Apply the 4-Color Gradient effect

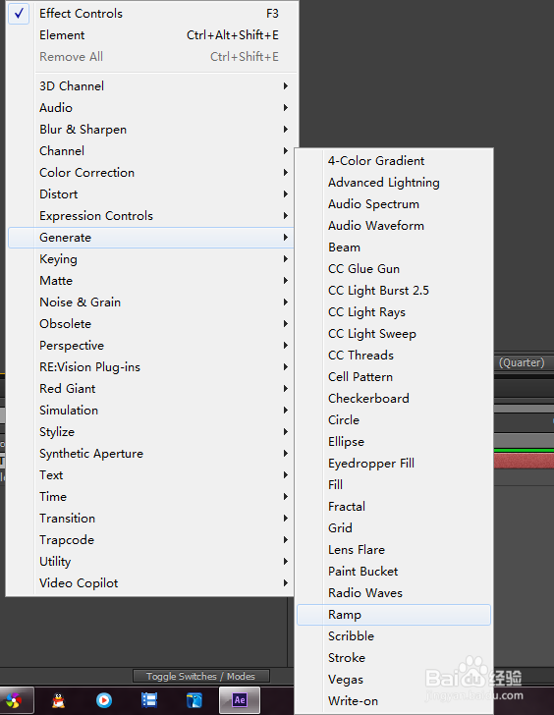pos(394,161)
